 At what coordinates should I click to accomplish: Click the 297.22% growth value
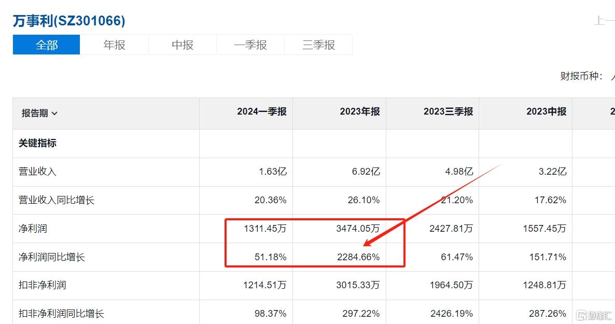(x=361, y=314)
